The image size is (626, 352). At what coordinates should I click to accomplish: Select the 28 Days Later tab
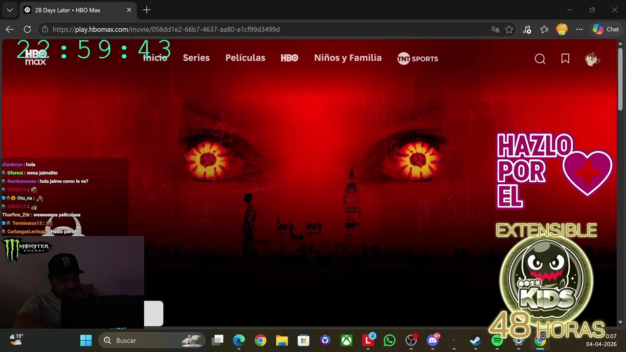point(78,10)
